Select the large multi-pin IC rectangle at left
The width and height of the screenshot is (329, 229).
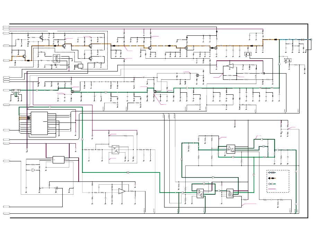pos(39,124)
